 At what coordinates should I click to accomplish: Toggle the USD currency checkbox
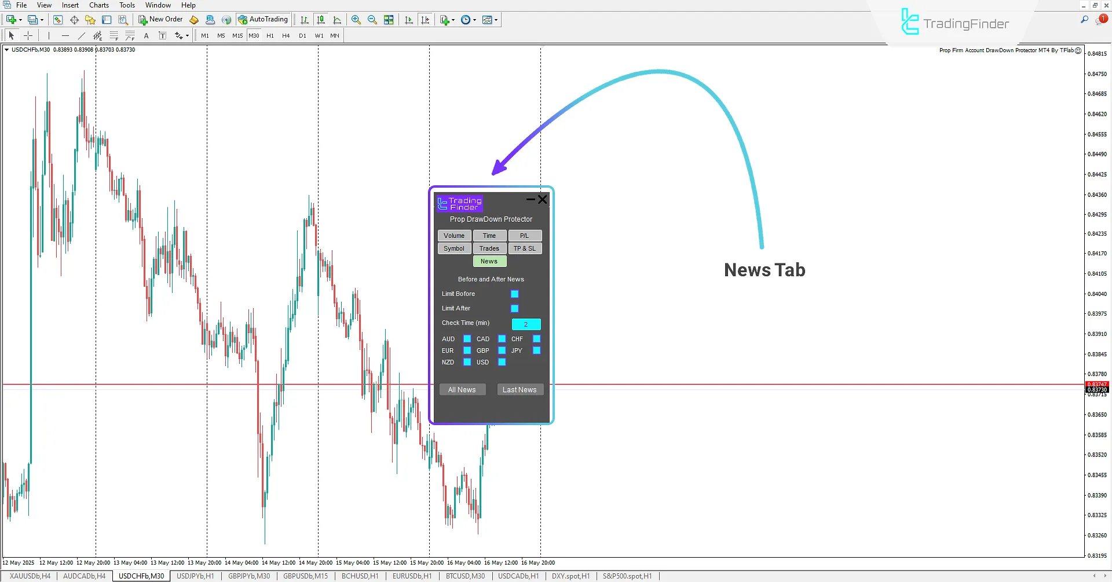click(x=501, y=362)
